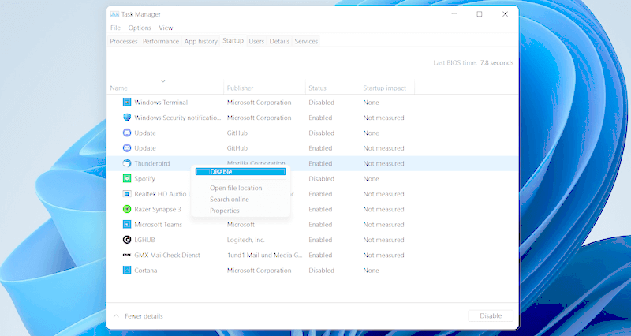Click the GMX MailCheck Dienst icon

pos(127,255)
